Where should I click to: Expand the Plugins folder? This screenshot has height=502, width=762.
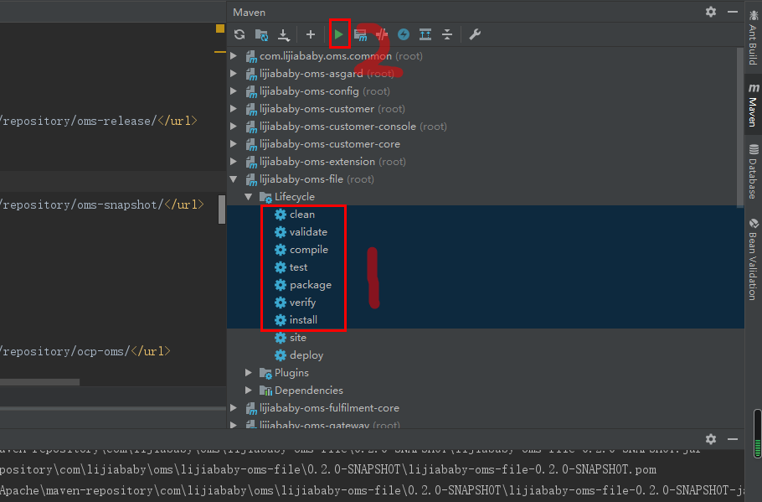(x=249, y=373)
